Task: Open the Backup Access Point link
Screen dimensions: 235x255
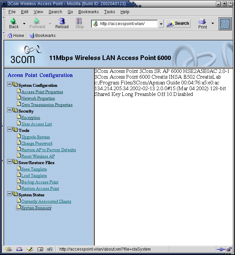Action: click(x=40, y=182)
